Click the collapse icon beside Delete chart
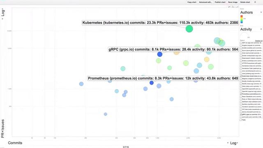Viewport: 263px width, 148px height. pos(255,2)
